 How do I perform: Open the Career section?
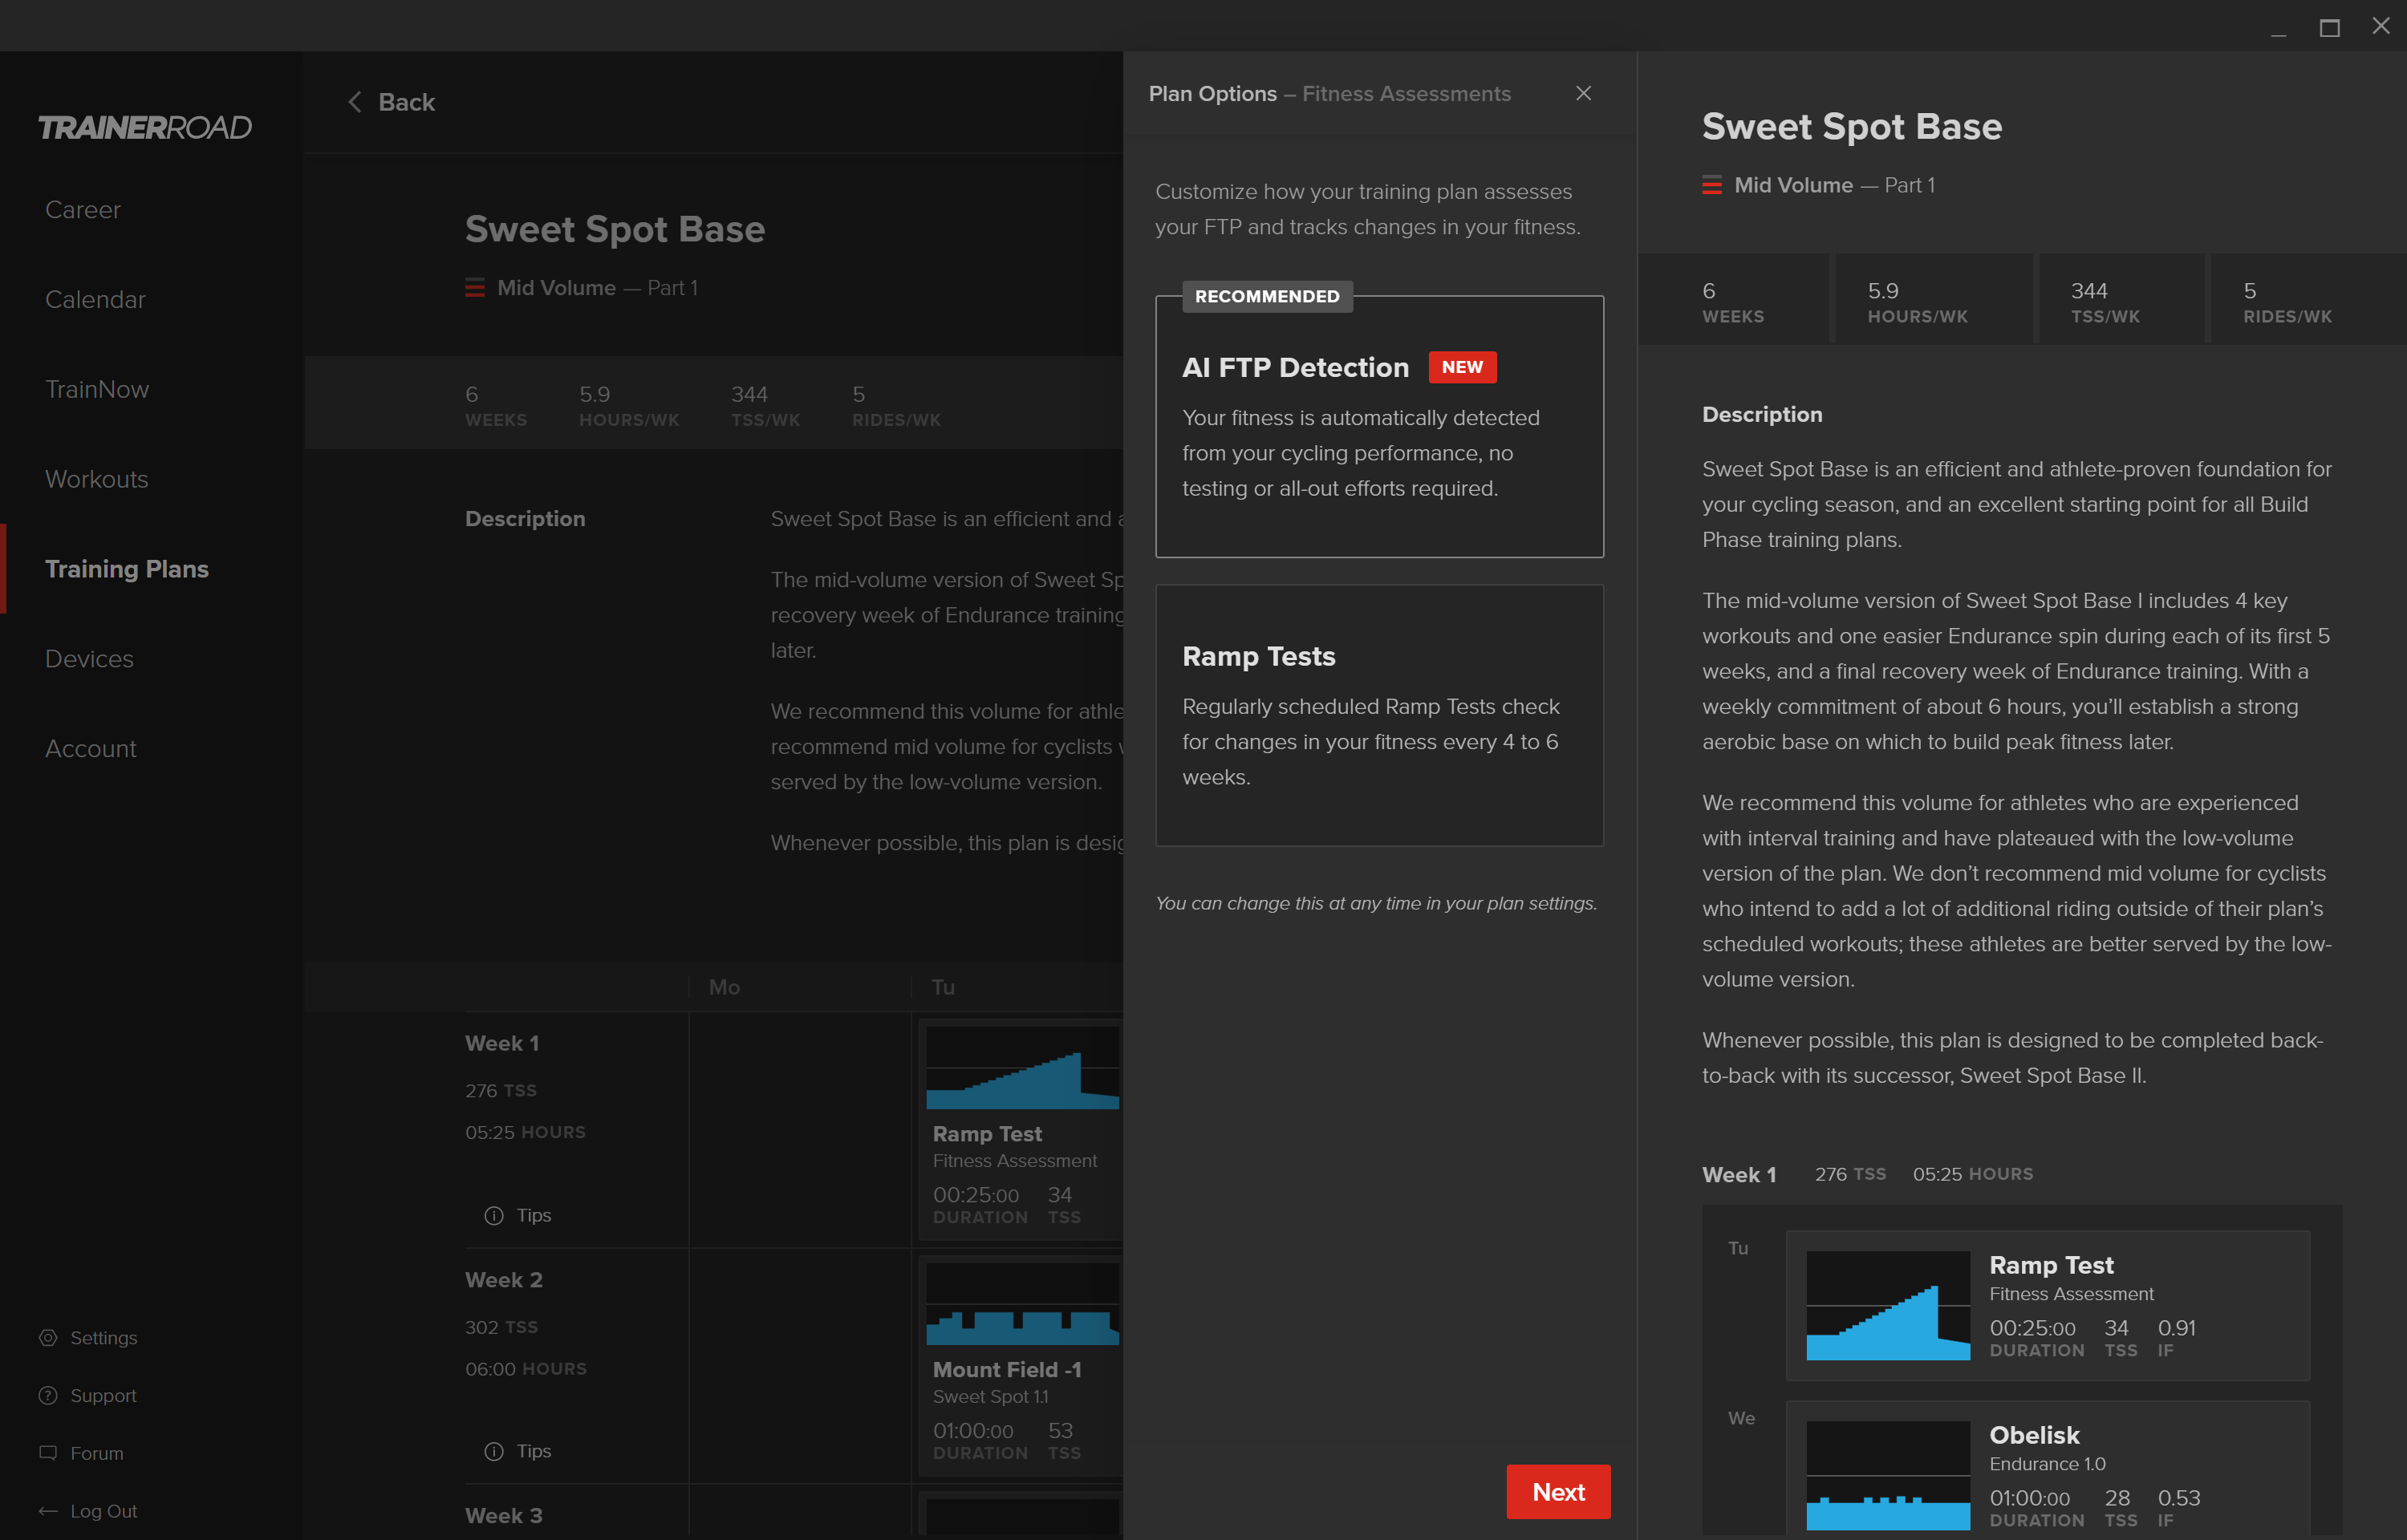tap(83, 210)
